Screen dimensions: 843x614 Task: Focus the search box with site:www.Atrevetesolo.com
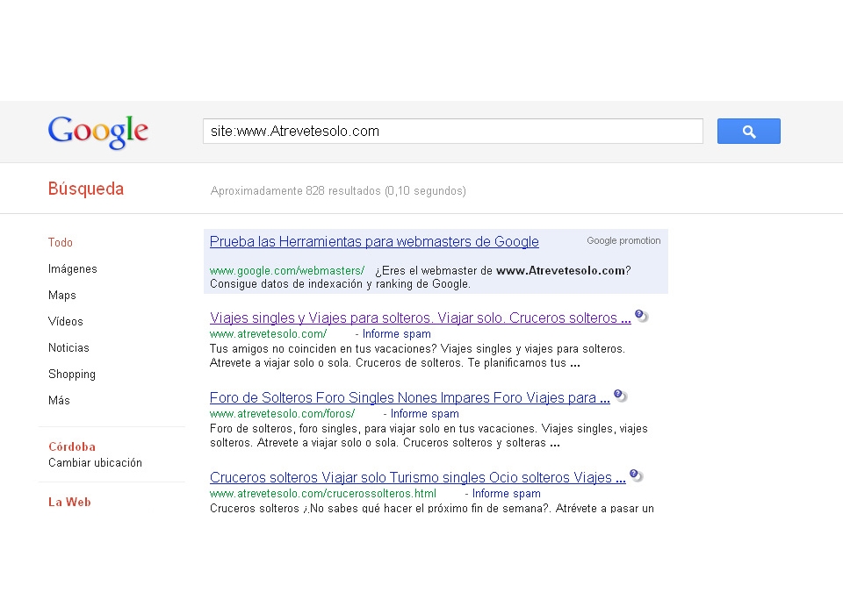click(453, 131)
